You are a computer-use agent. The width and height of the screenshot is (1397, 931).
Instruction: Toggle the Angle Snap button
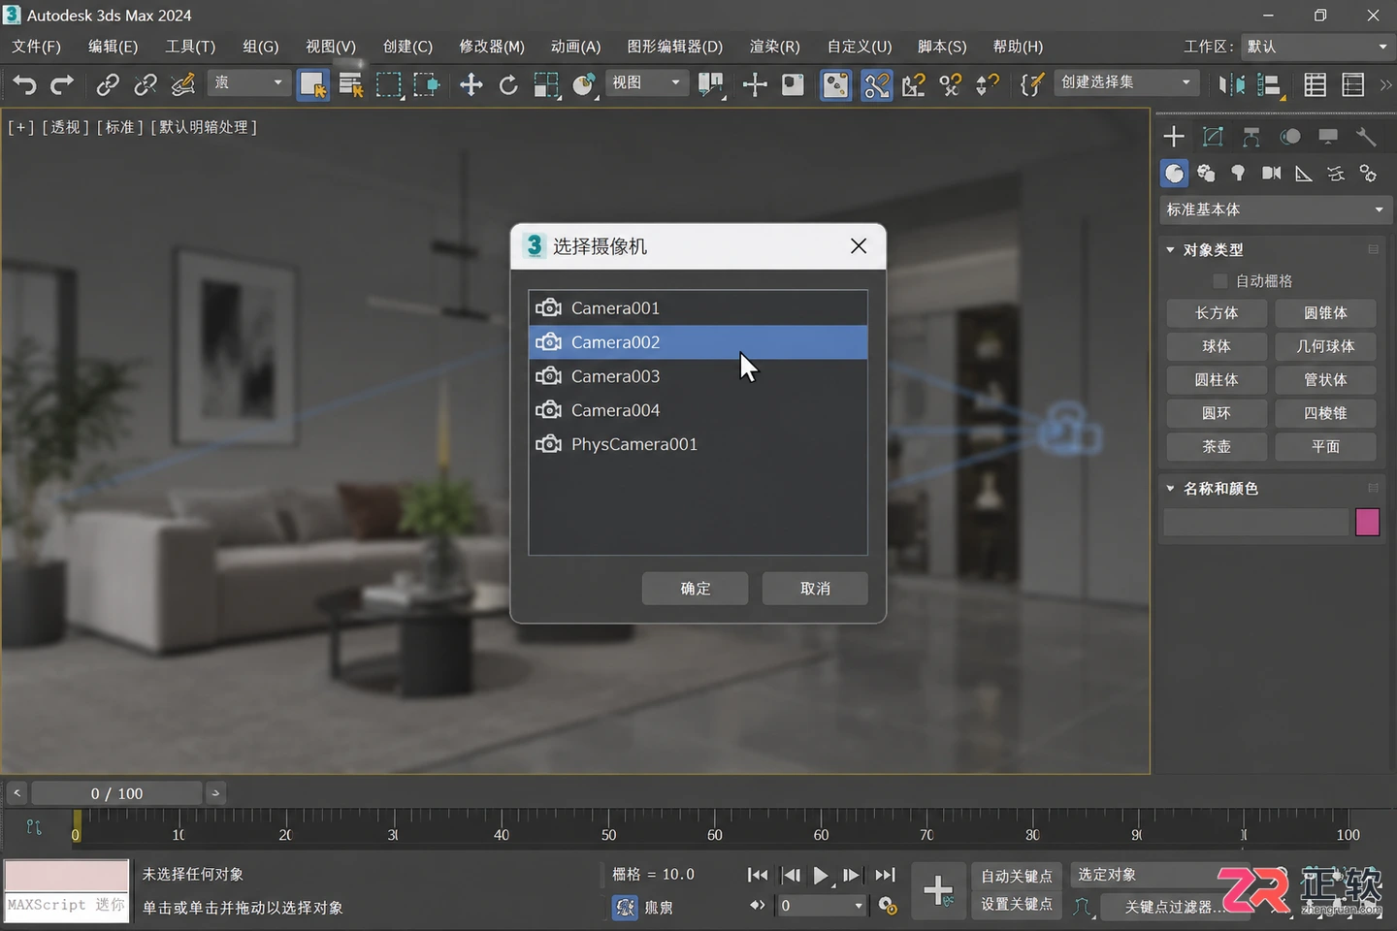[913, 85]
